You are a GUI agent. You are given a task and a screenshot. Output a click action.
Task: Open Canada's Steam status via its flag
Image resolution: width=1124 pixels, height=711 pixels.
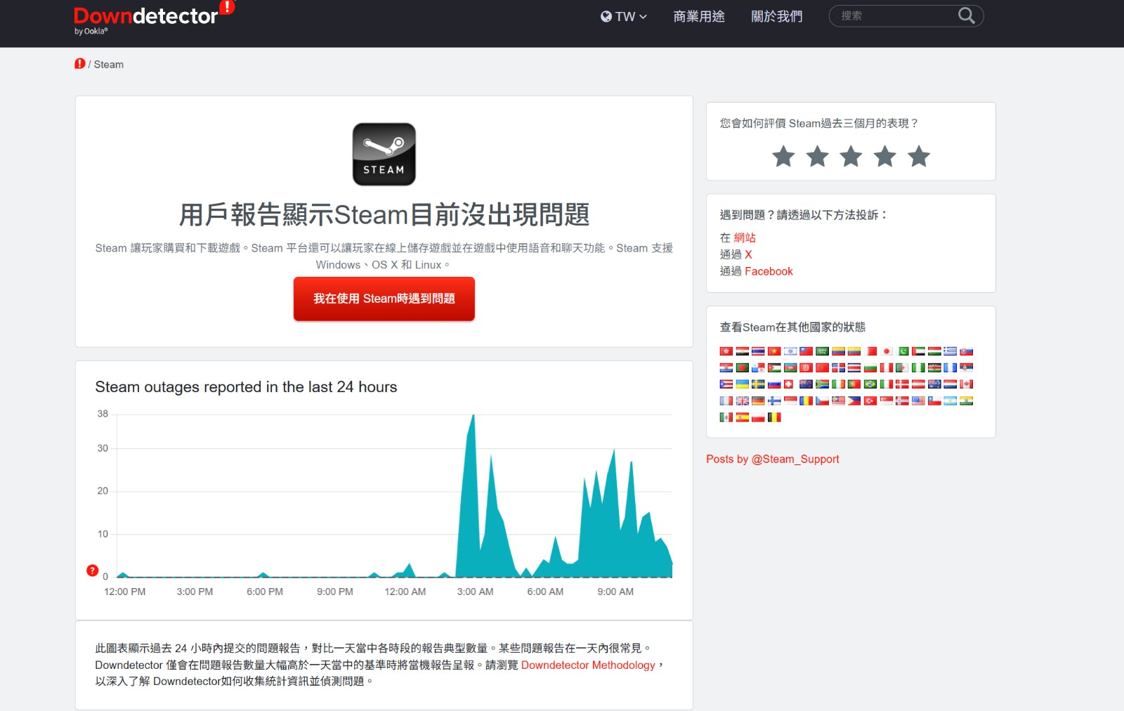pos(966,384)
